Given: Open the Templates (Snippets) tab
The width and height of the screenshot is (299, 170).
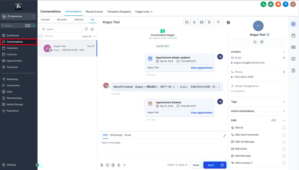Looking at the screenshot, I should point(119,12).
